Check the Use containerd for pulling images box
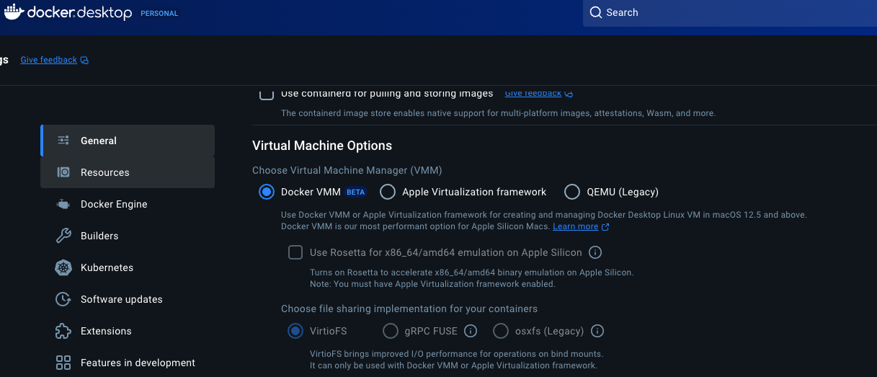This screenshot has height=377, width=877. coord(267,94)
